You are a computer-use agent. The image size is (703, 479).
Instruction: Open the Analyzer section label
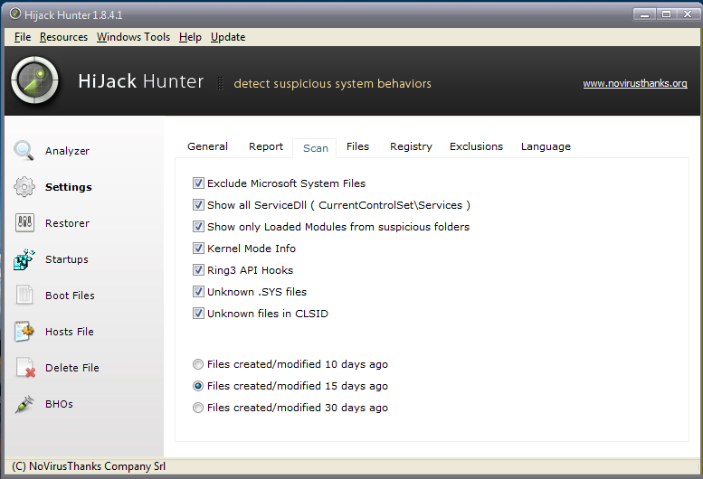point(67,151)
